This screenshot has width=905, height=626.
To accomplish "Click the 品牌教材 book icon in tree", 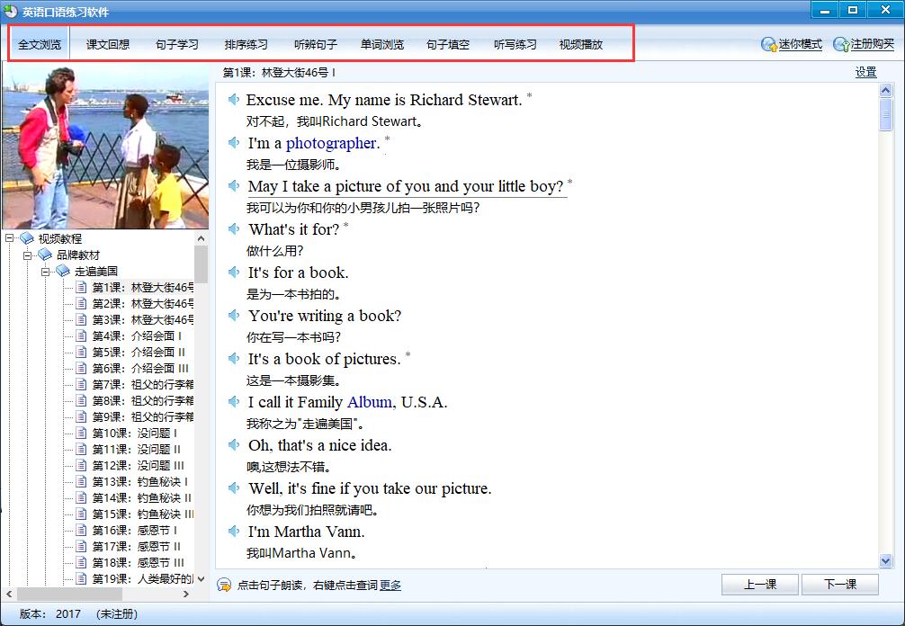I will tap(45, 255).
